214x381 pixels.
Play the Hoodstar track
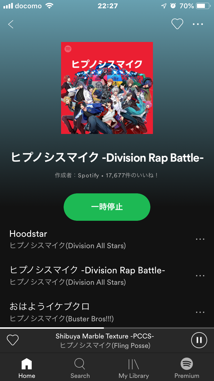pos(97,239)
